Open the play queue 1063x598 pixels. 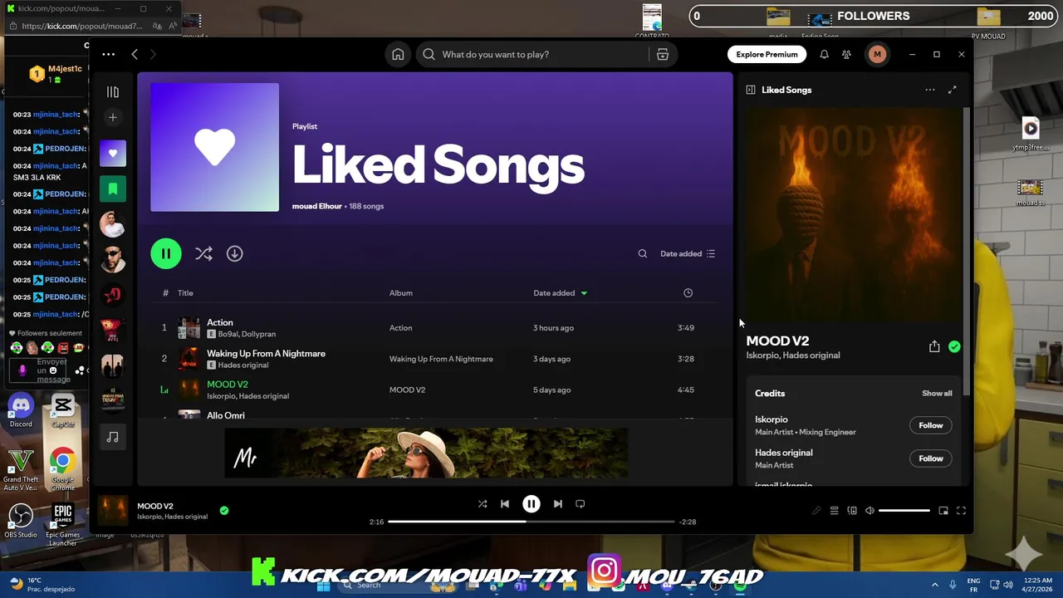click(834, 511)
